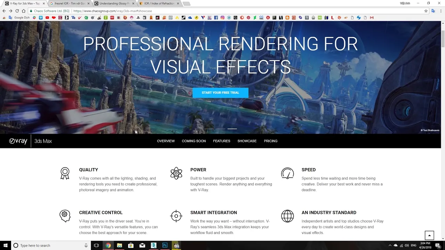
Task: Click the Google Translate extension icon
Action: coord(433,11)
